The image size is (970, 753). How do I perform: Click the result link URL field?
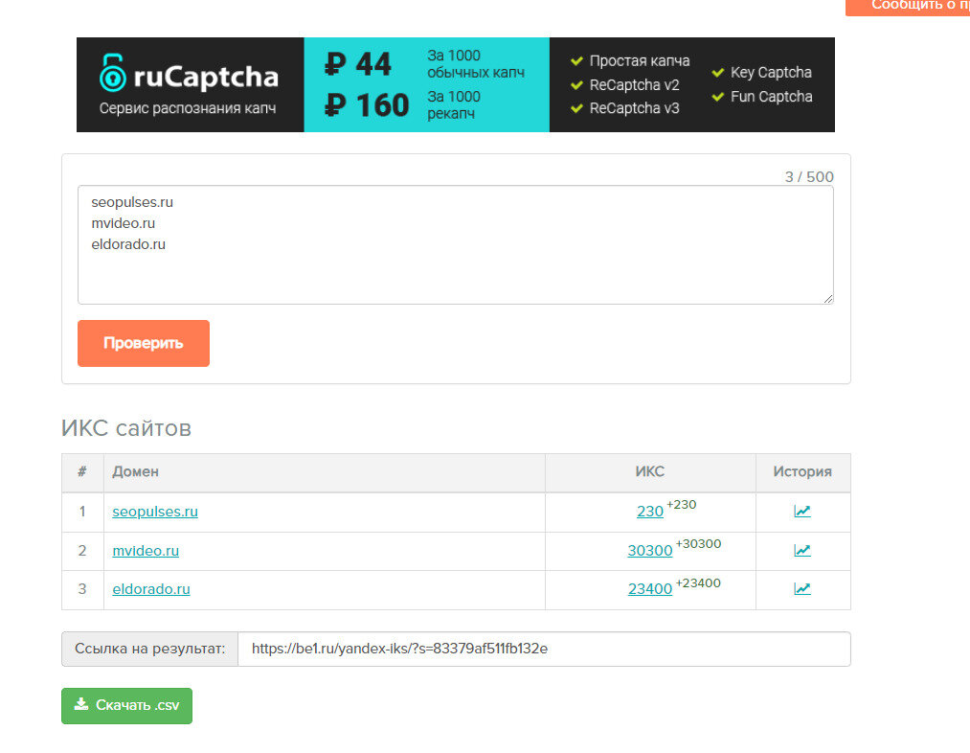(544, 649)
